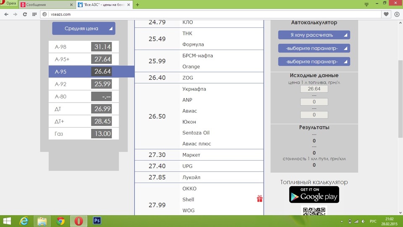The image size is (403, 227).
Task: Click the fuel price field 26.64
Action: coord(314,89)
